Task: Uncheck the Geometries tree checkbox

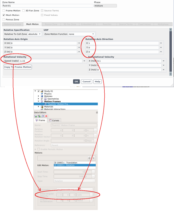Action: pyautogui.click(x=42, y=99)
